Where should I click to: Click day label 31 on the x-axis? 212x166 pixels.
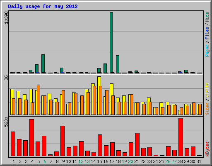click(x=199, y=161)
